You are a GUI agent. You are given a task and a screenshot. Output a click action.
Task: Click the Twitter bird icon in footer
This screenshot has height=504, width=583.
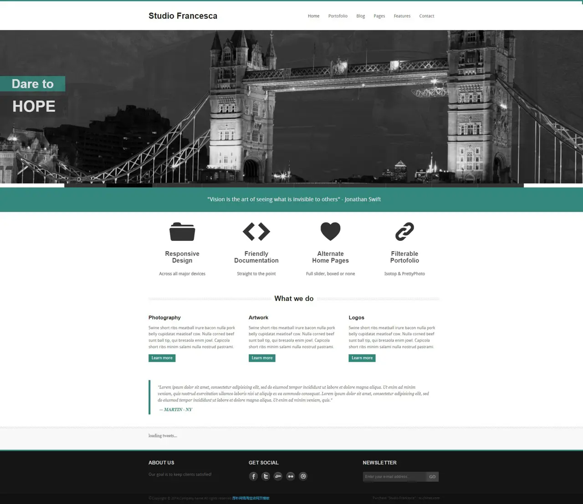point(266,476)
